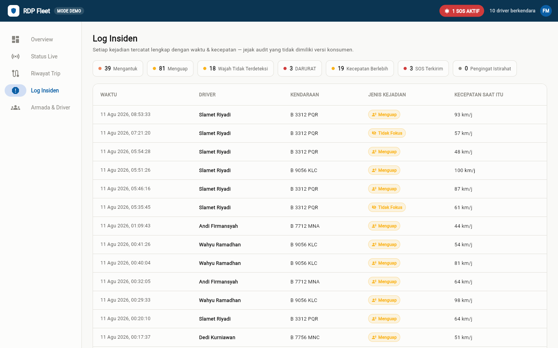Click the Status Live broadcast icon
Screen dimensions: 558x348
pyautogui.click(x=15, y=56)
